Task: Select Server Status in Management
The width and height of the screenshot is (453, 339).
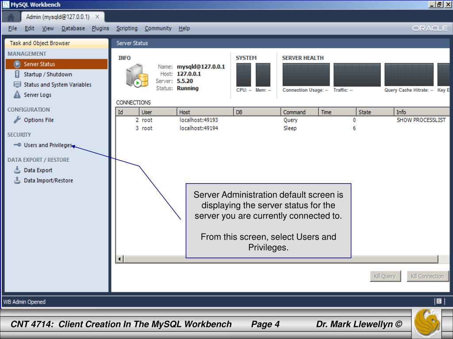Action: 57,64
